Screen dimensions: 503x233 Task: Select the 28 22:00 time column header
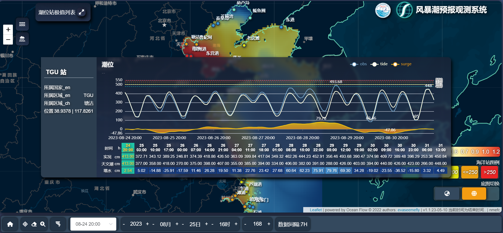point(318,148)
